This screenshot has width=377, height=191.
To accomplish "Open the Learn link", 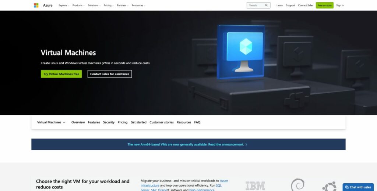I will click(279, 5).
